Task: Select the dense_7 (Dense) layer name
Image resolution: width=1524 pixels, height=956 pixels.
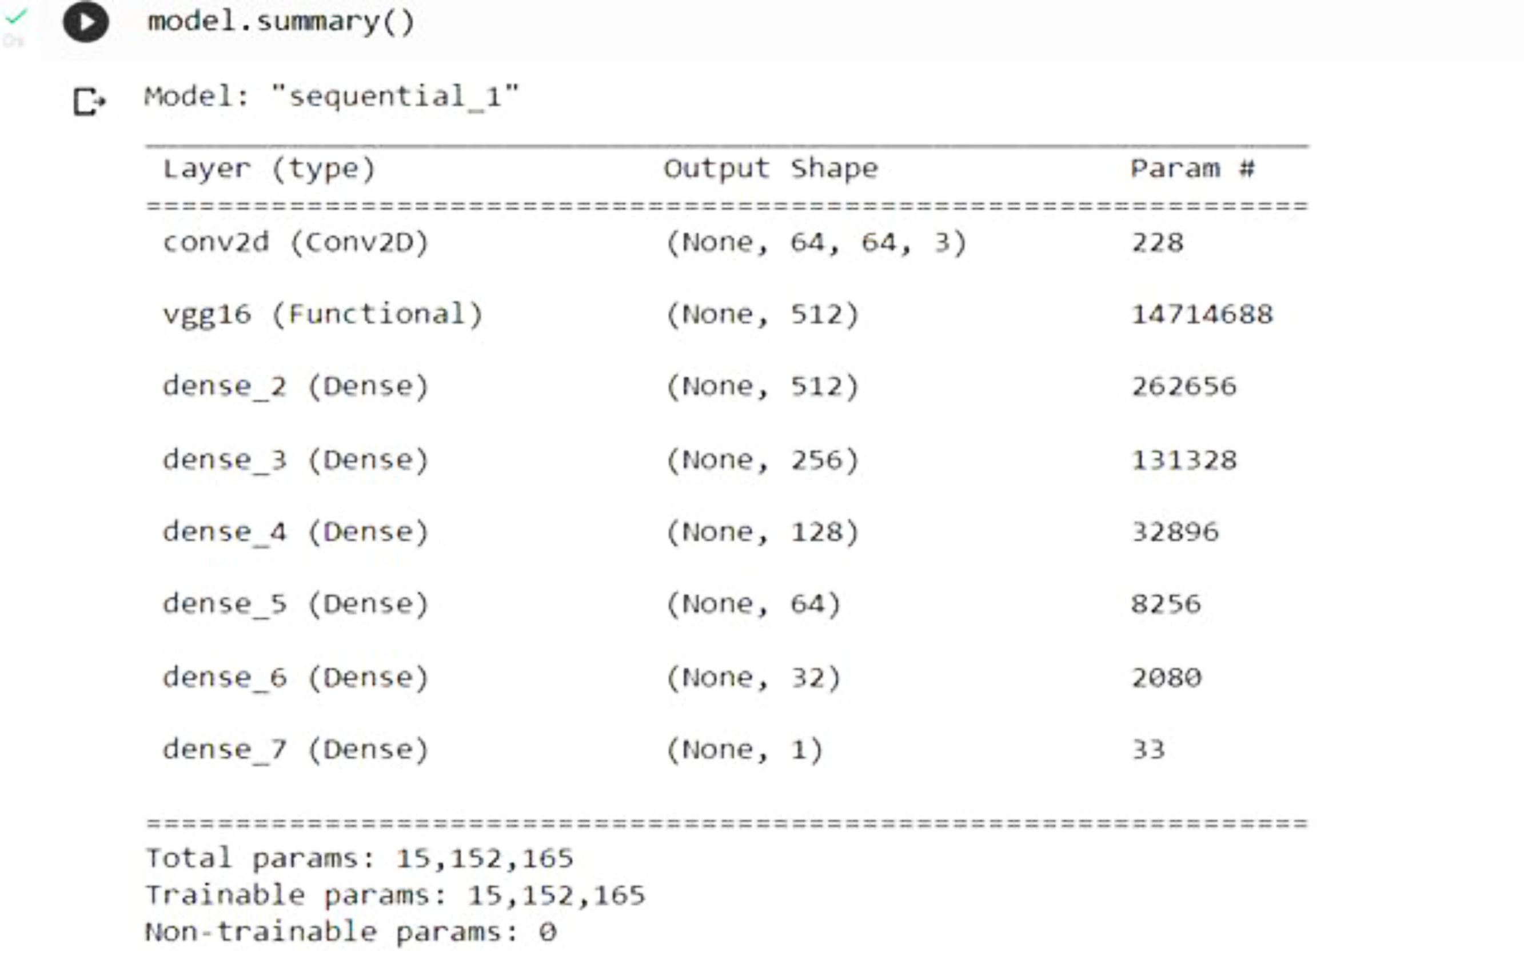Action: pos(296,750)
